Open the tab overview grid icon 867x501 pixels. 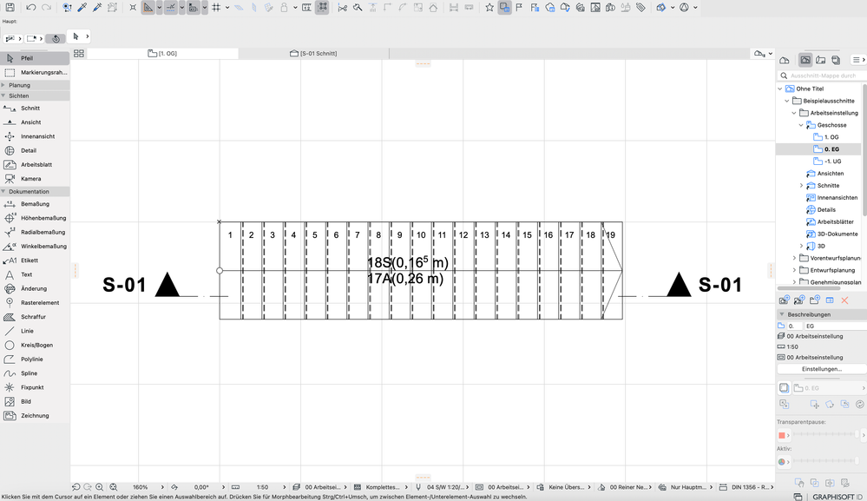[78, 54]
